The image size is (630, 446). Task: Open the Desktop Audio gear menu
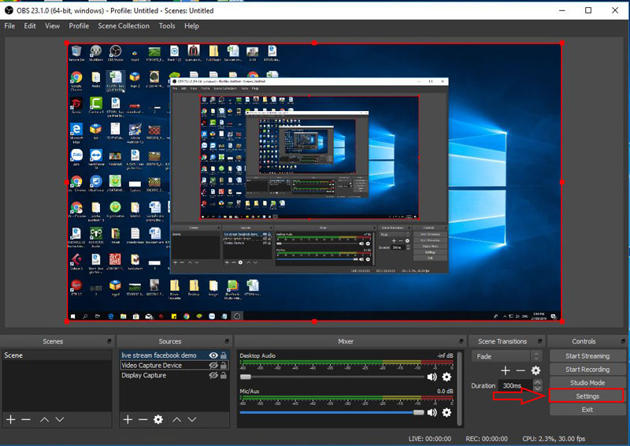(x=447, y=377)
